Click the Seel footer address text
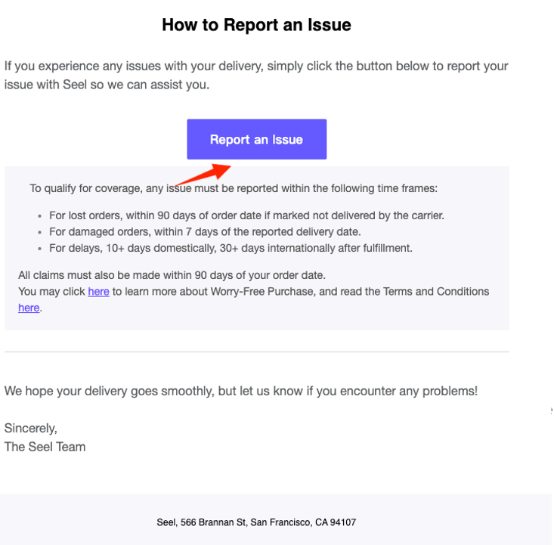This screenshot has width=554, height=545. coord(256,522)
